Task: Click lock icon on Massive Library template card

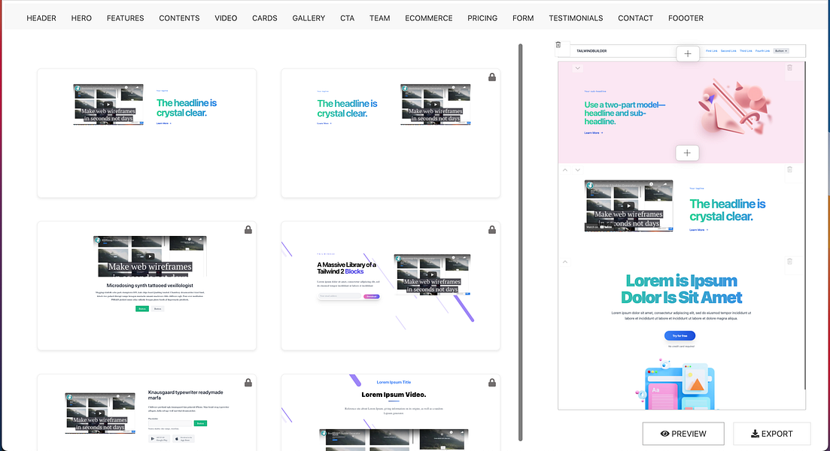Action: pos(491,230)
